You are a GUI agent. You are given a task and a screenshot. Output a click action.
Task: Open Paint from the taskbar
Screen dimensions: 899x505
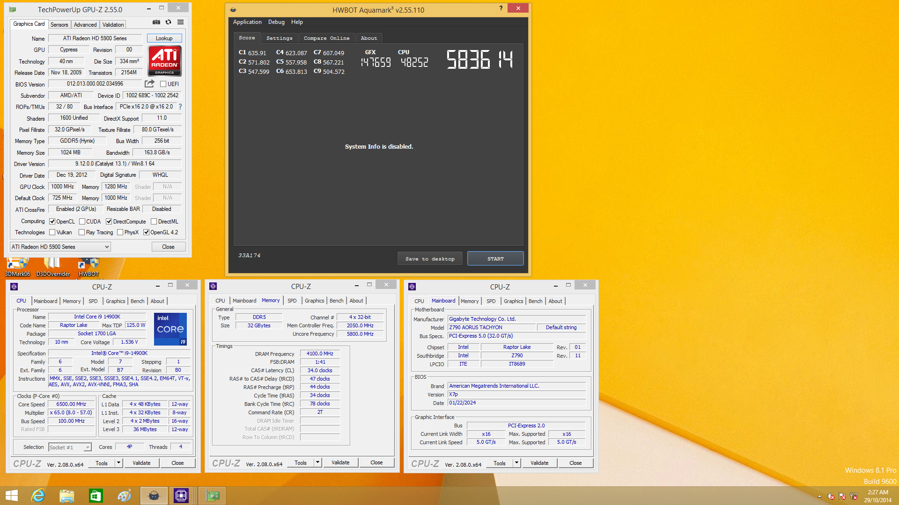(125, 496)
